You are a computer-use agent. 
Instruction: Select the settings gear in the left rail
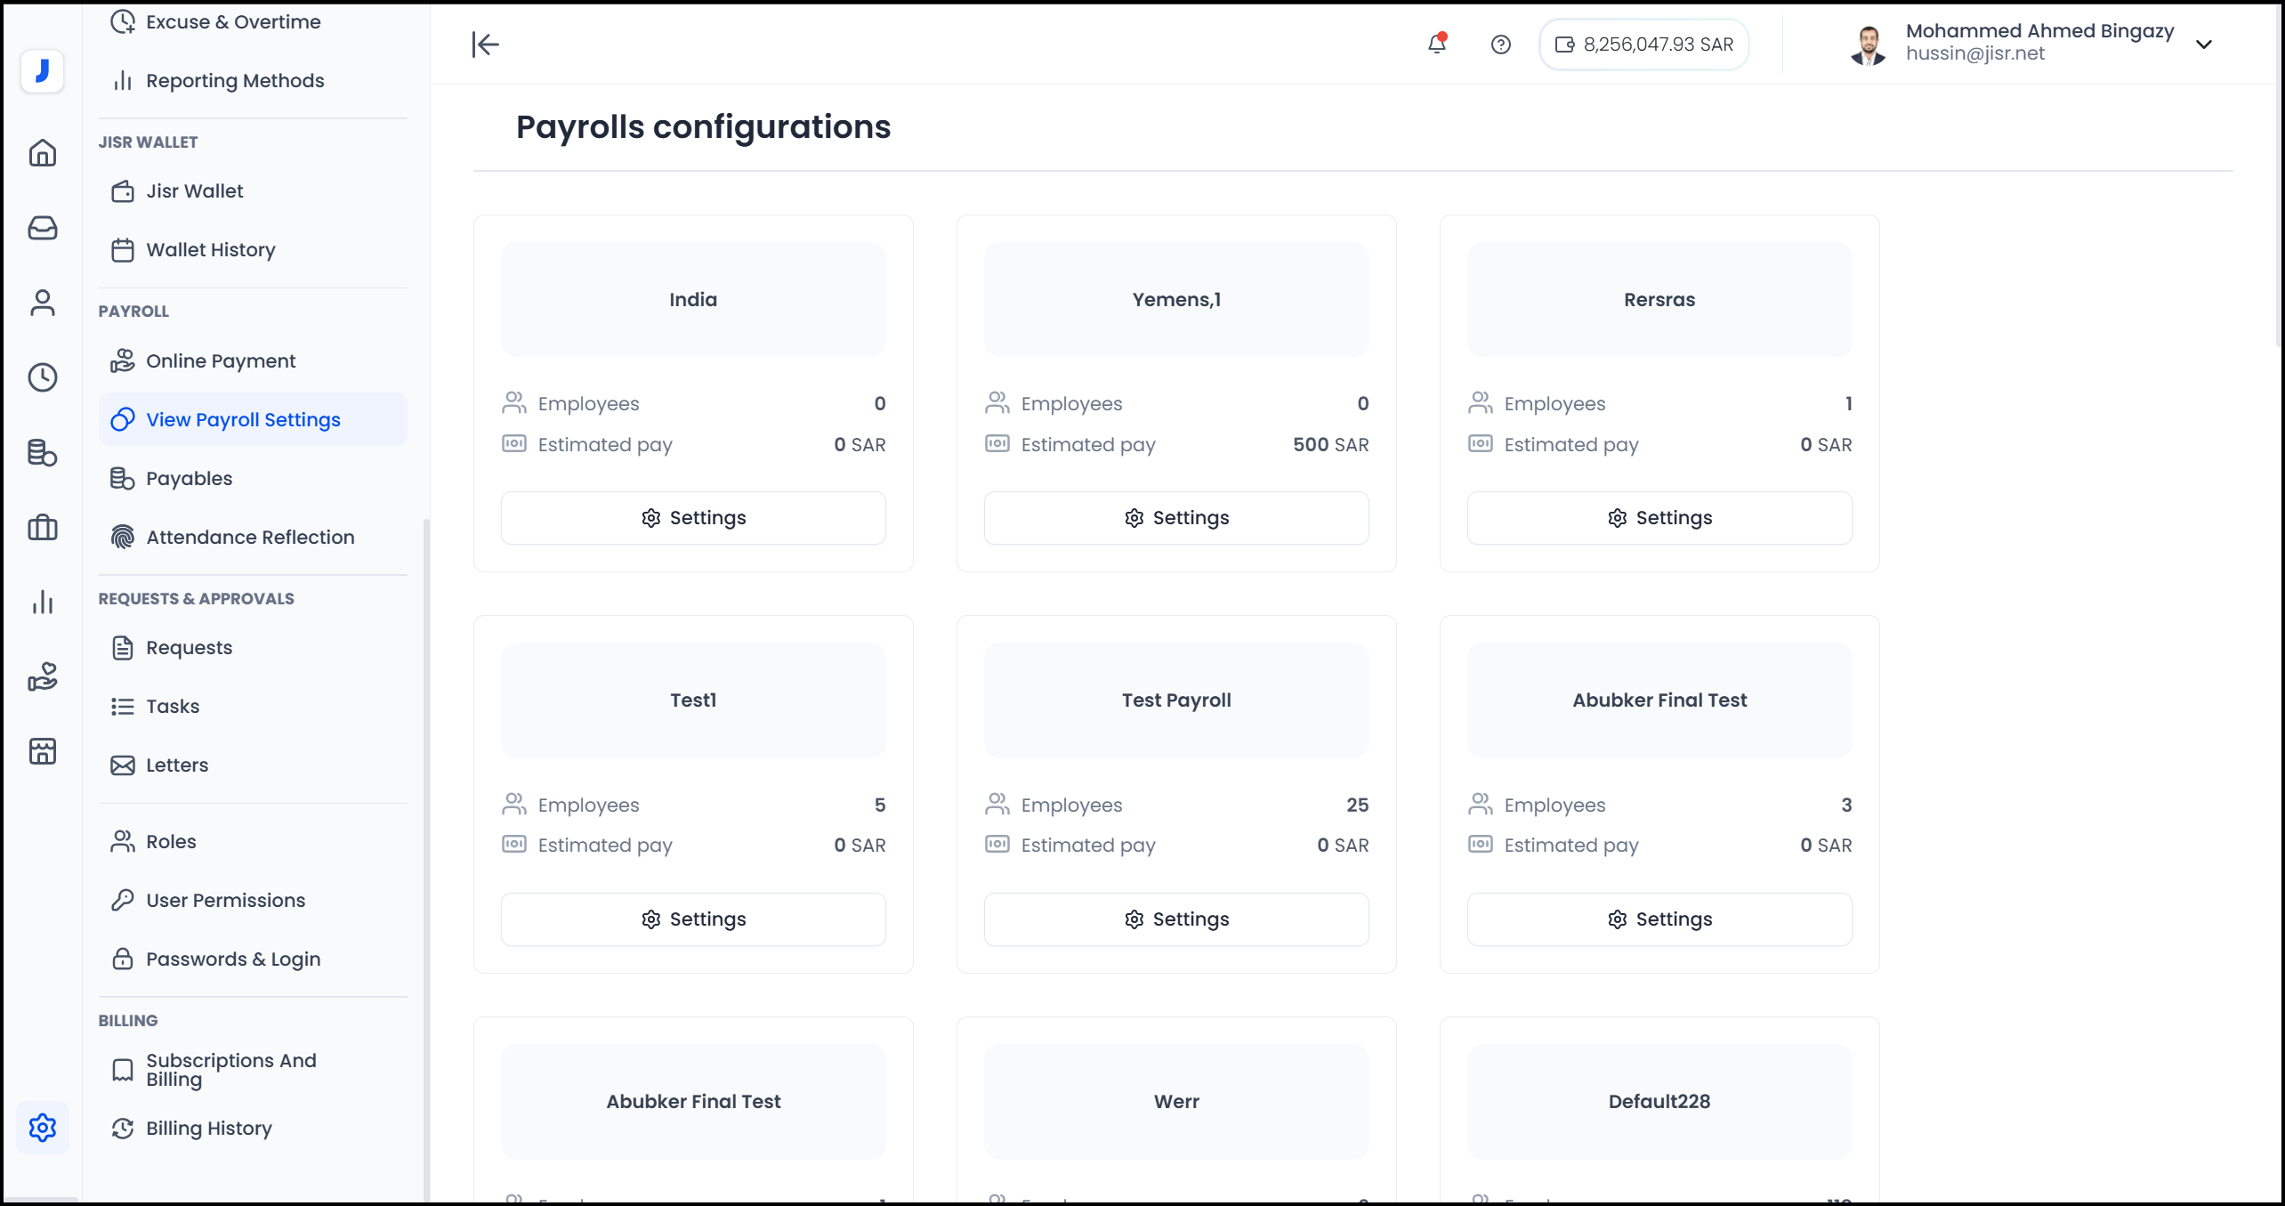[x=43, y=1128]
